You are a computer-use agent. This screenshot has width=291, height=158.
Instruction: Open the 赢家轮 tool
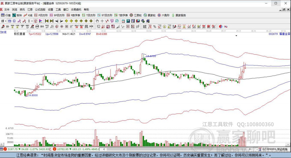pyautogui.click(x=149, y=15)
